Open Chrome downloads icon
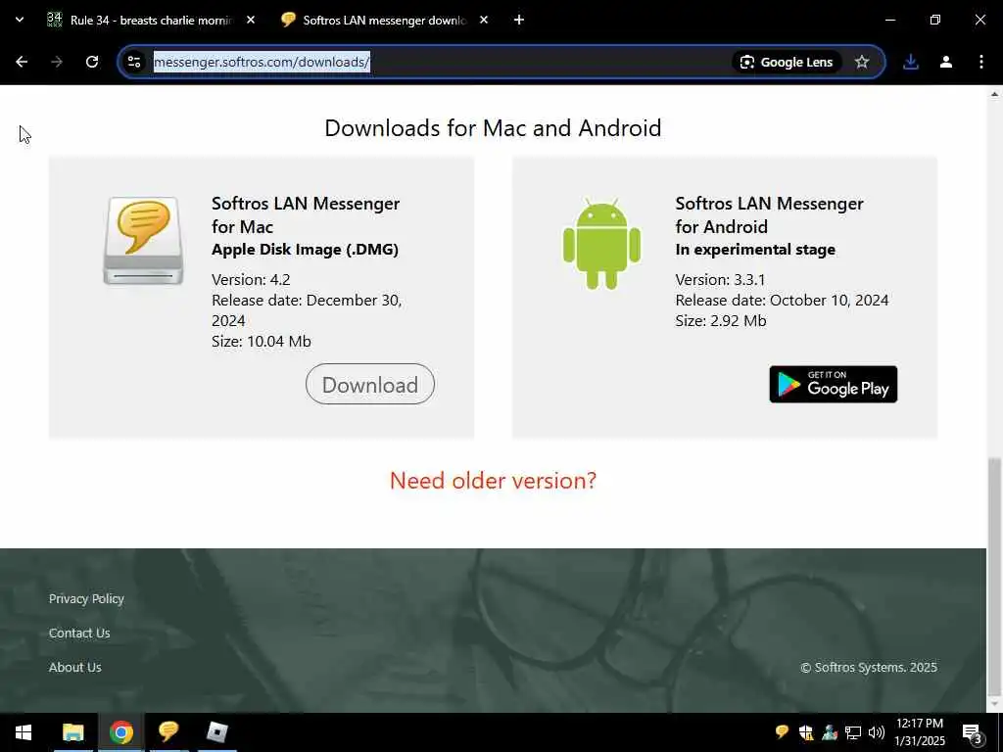Viewport: 1003px width, 752px height. coord(911,62)
